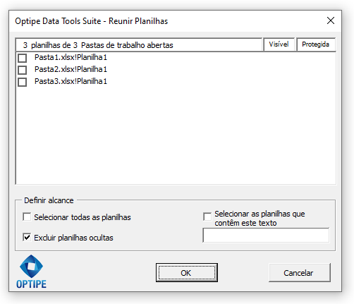Click the Protegida column header

[316, 44]
